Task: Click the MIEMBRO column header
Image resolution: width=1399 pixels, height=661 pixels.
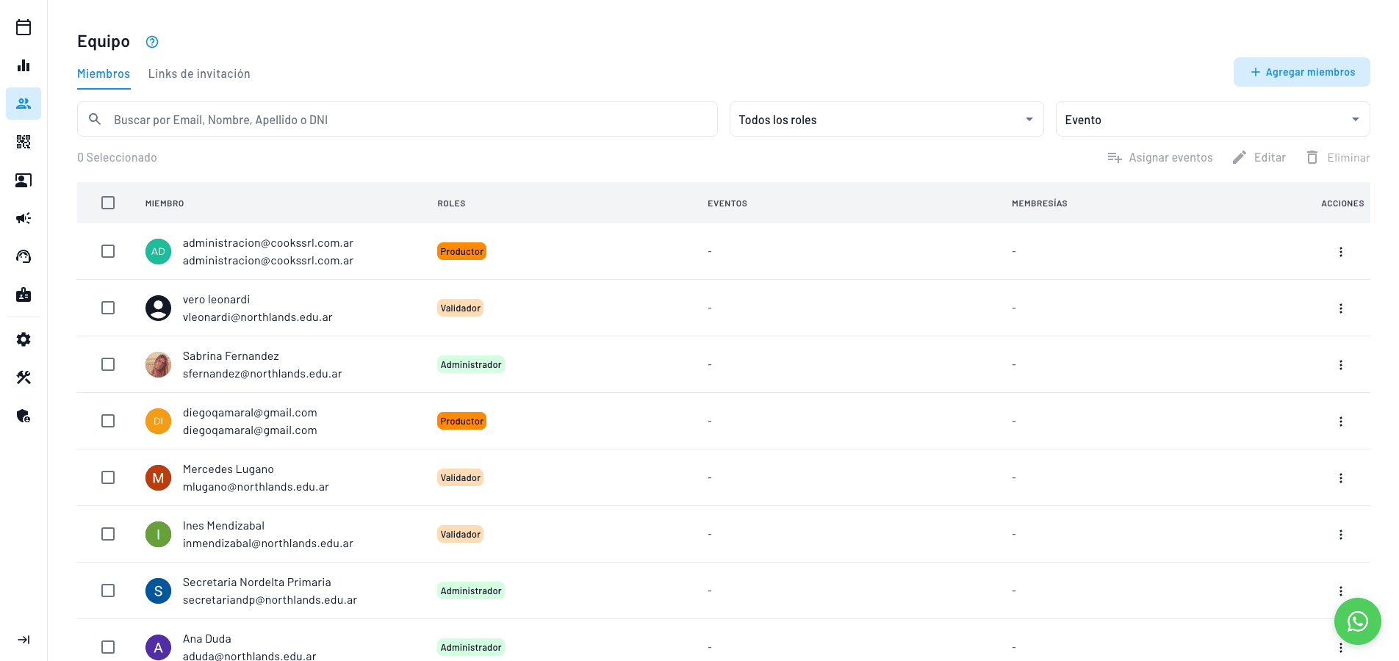Action: [165, 203]
